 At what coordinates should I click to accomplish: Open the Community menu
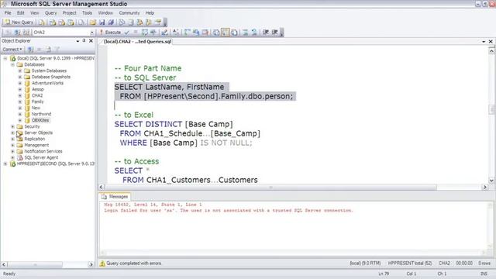[x=129, y=13]
